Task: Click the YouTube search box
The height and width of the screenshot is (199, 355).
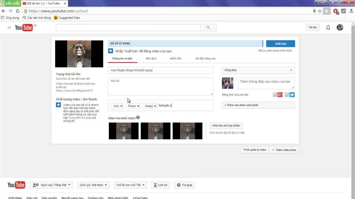Action: tap(128, 27)
